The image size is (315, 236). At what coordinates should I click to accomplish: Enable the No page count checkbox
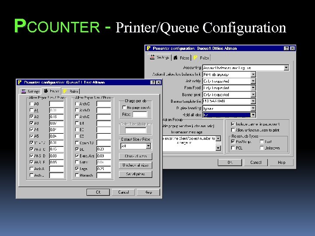[124, 108]
